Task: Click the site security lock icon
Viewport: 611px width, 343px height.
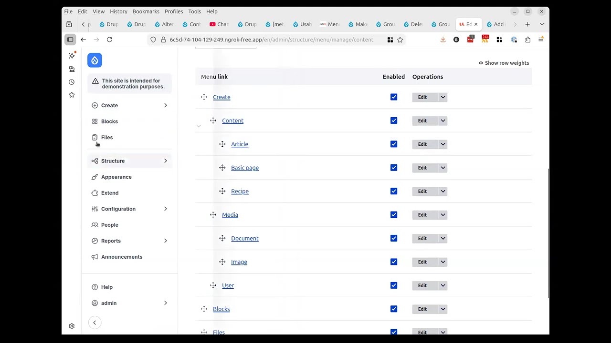Action: tap(163, 40)
